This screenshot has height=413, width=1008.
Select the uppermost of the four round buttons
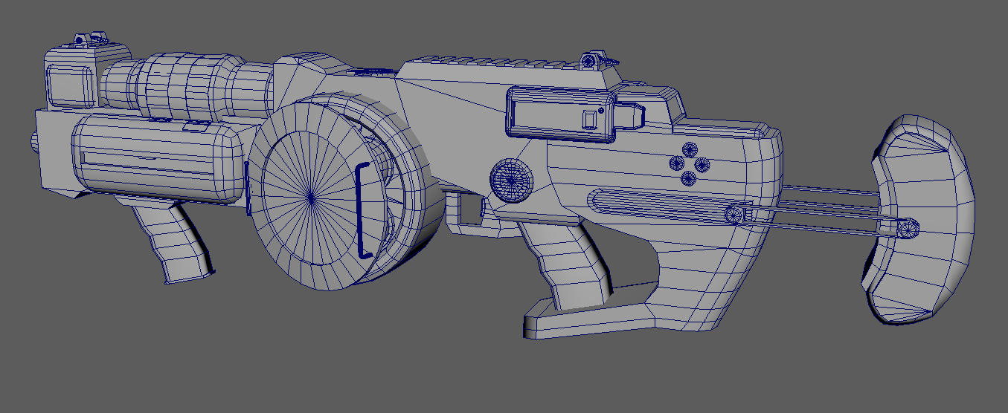(689, 151)
